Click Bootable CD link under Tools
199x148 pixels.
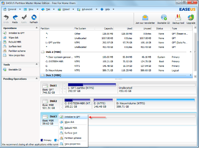[15, 69]
